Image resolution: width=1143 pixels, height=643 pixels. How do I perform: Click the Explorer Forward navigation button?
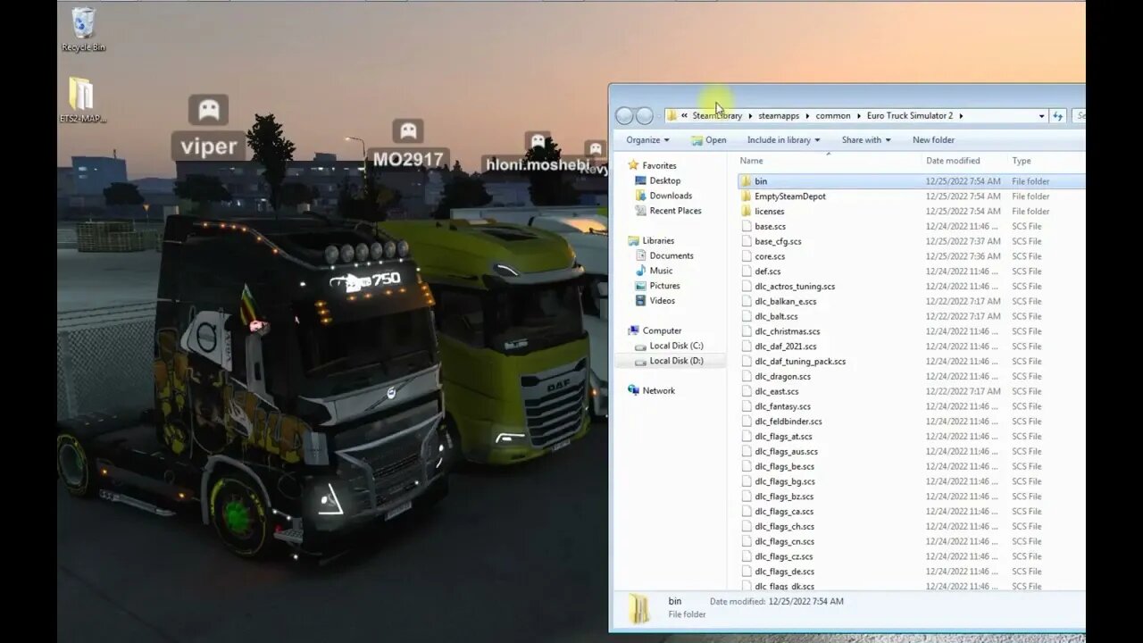click(645, 116)
